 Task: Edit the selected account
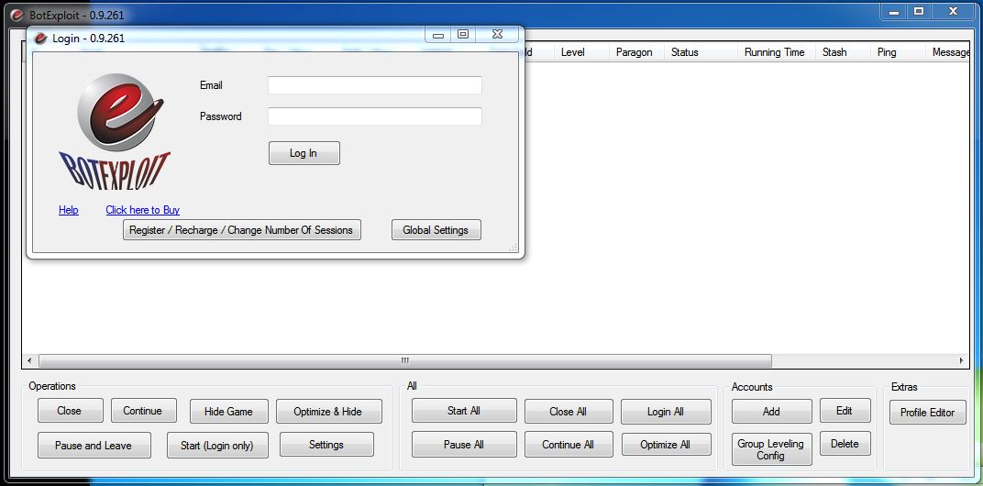tap(845, 411)
